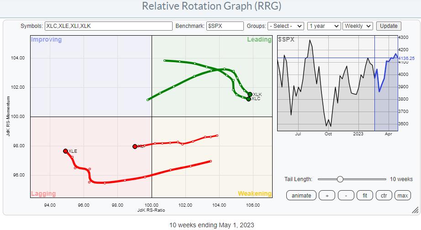The width and height of the screenshot is (421, 230).
Task: Open the Groups select dropdown
Action: click(286, 26)
